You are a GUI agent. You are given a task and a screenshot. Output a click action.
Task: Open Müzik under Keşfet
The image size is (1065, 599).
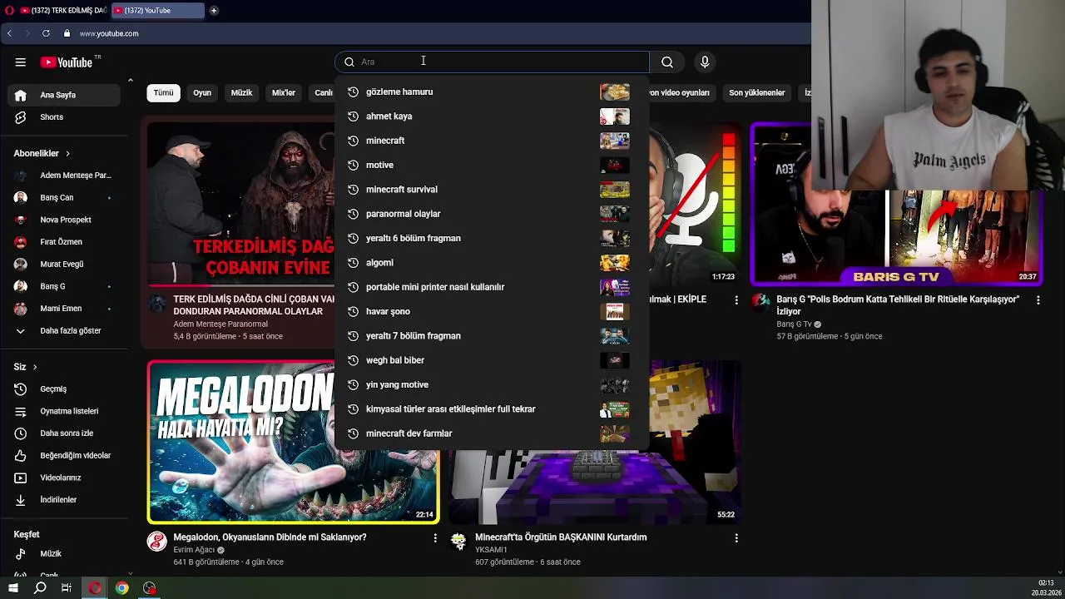[63, 554]
